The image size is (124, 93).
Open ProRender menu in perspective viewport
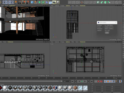tap(12, 6)
